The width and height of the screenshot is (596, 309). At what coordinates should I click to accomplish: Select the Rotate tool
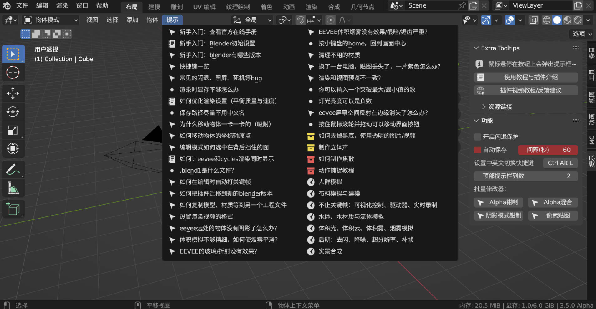[x=13, y=112]
